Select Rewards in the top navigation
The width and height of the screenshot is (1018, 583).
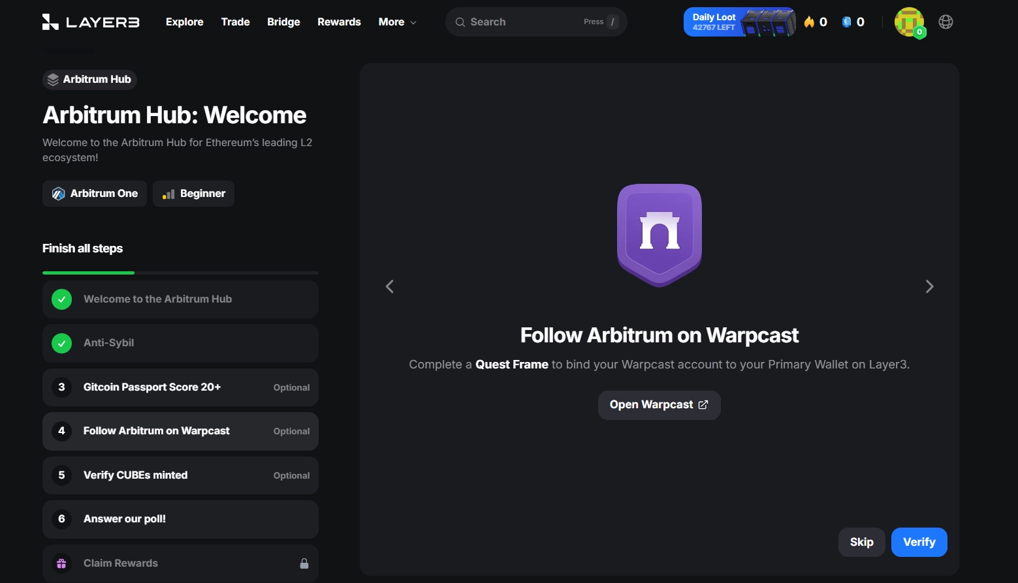[x=339, y=22]
